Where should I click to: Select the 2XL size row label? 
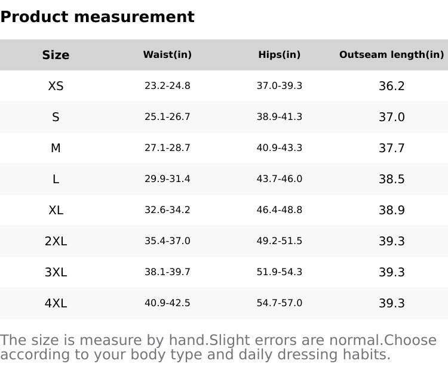pos(56,241)
